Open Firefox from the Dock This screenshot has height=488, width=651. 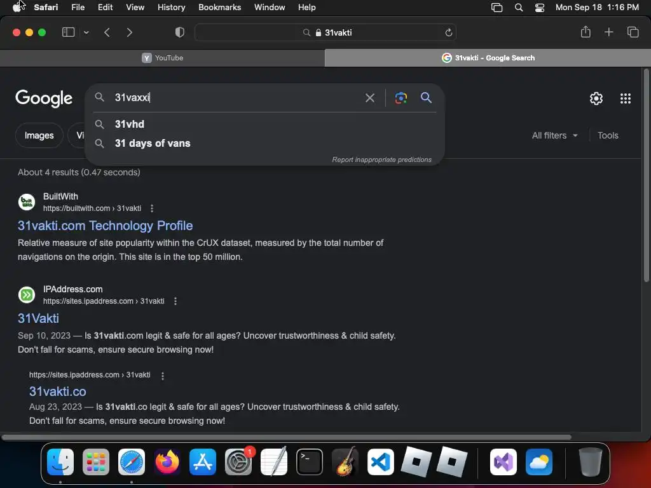(x=167, y=461)
